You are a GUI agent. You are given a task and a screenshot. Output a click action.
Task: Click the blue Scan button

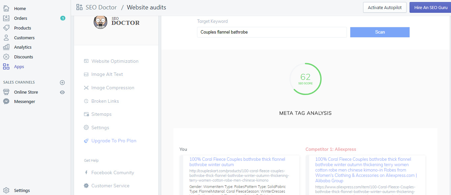coord(380,32)
